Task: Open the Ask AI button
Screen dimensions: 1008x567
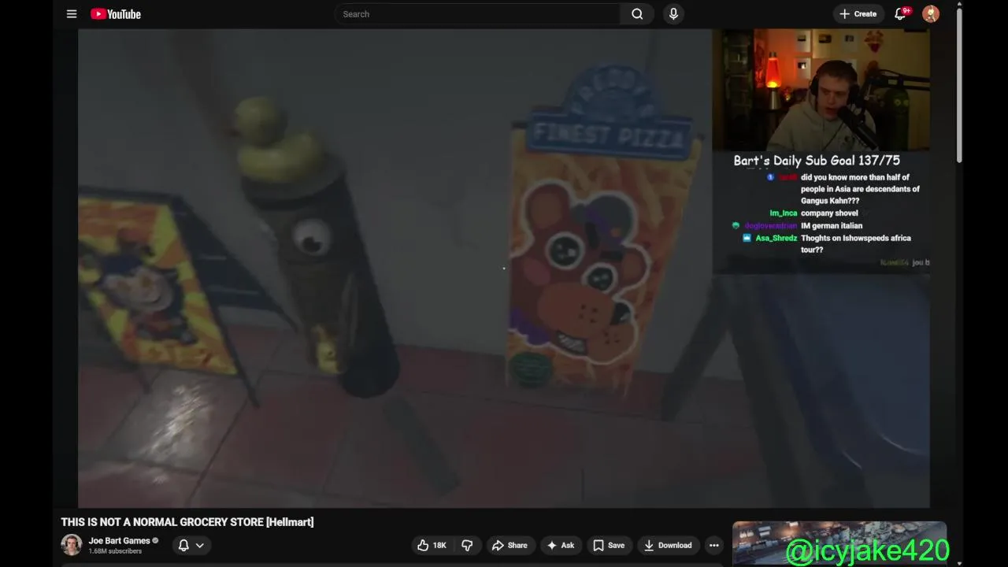Action: (x=561, y=545)
